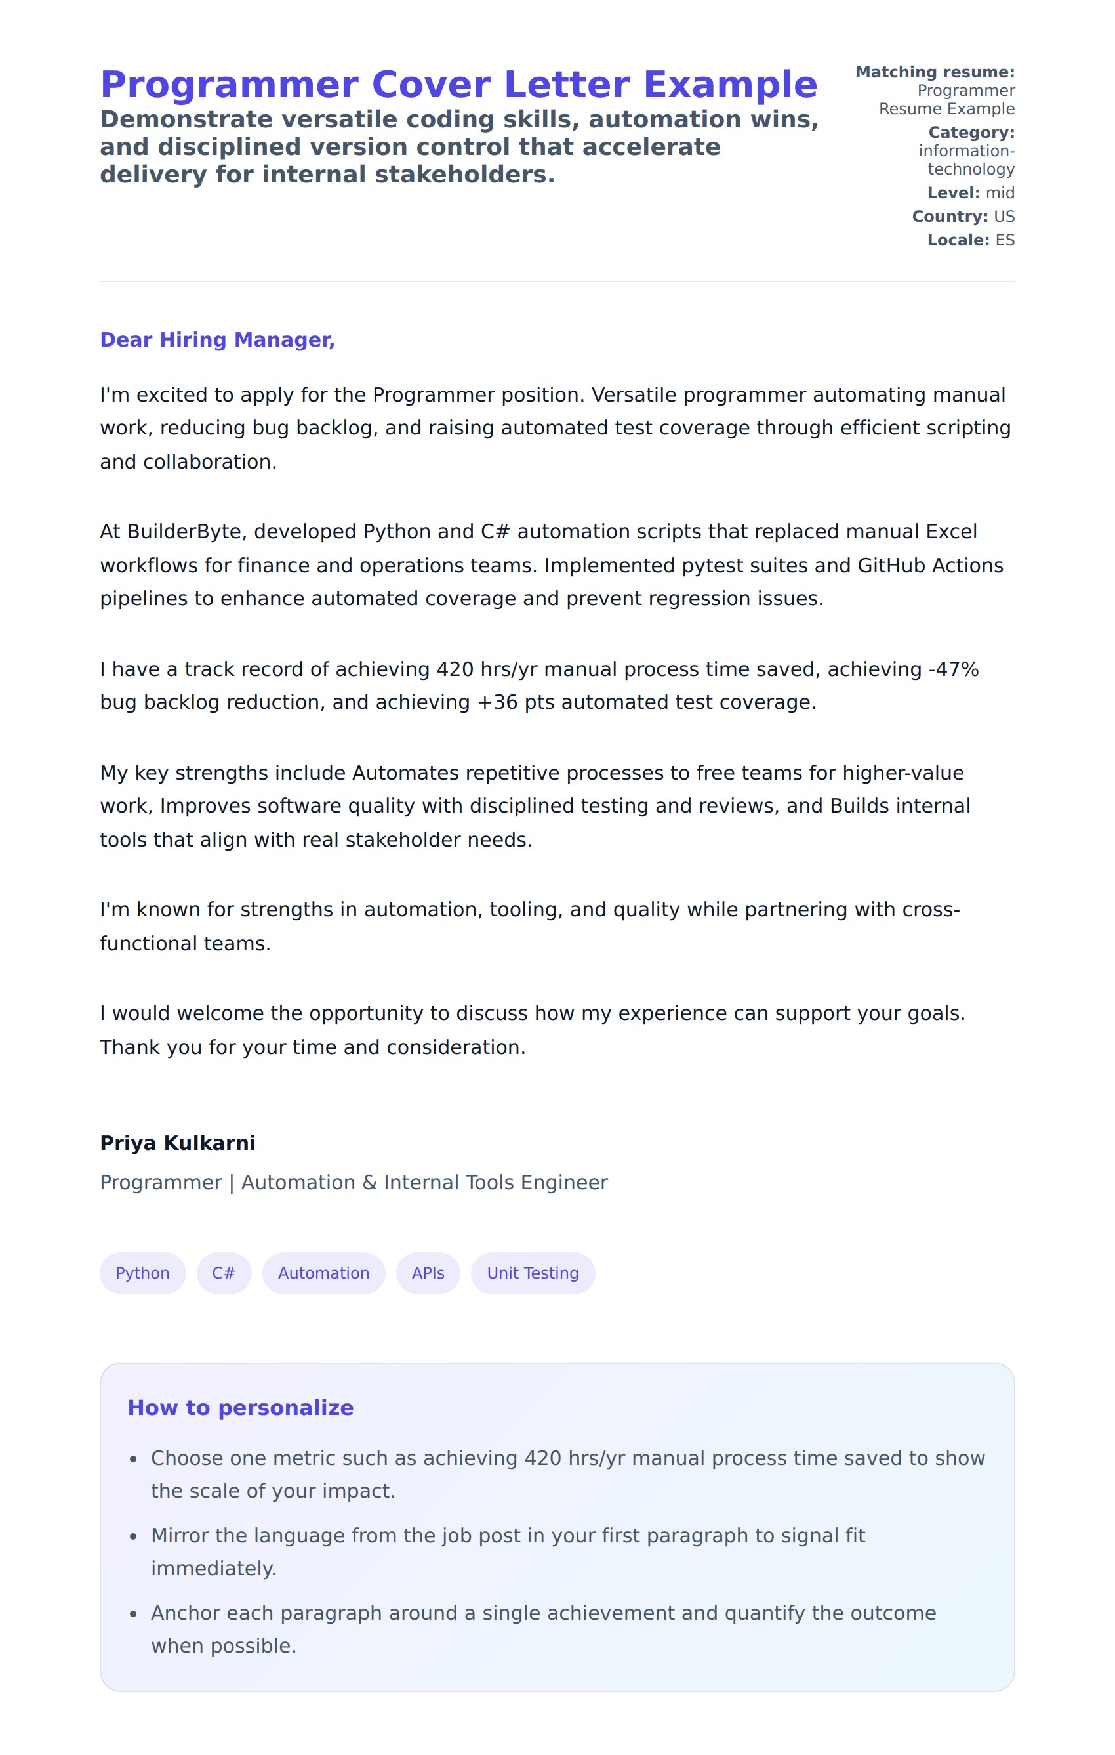Click the "Anchor each paragraph" tip bullet
This screenshot has width=1115, height=1755.
click(x=542, y=1629)
